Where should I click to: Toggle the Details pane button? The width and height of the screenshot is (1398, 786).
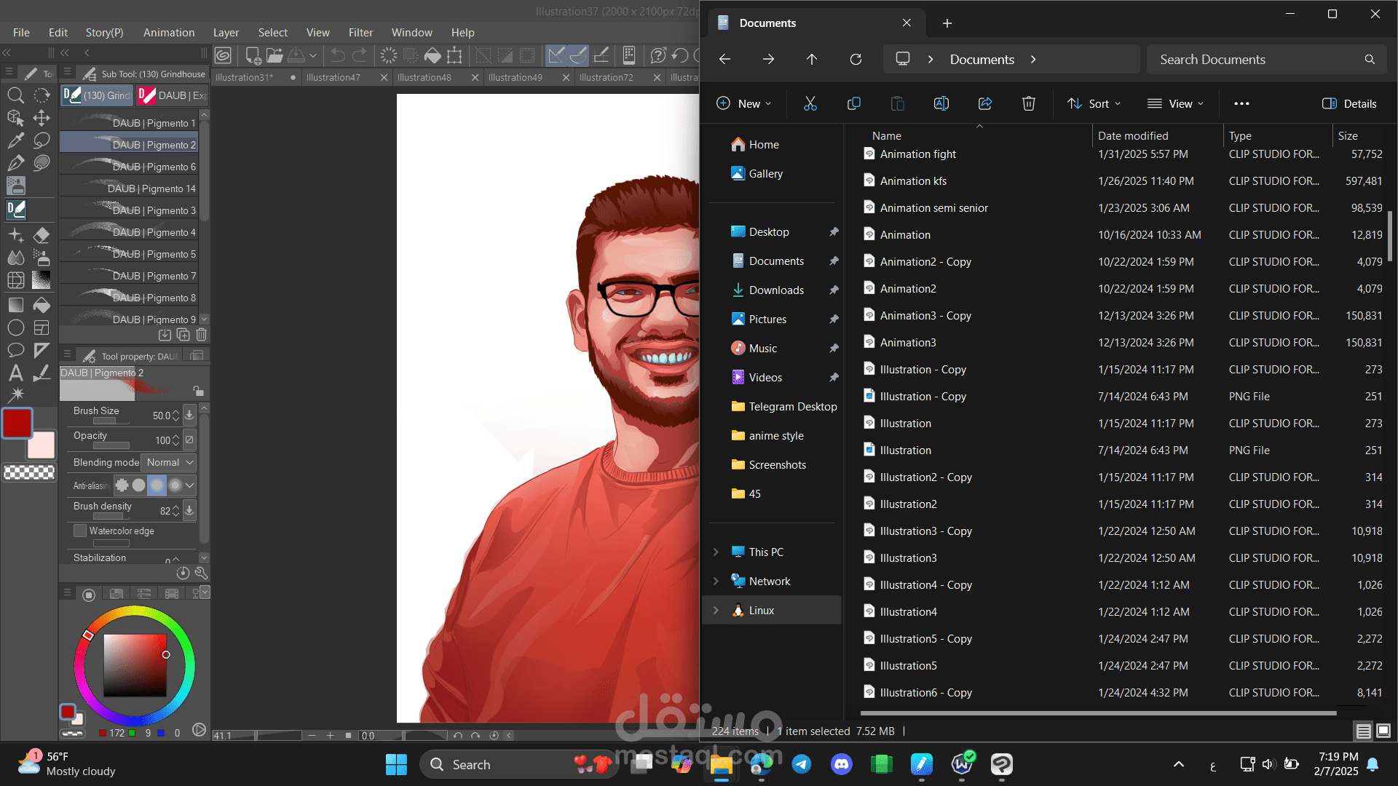pyautogui.click(x=1349, y=103)
